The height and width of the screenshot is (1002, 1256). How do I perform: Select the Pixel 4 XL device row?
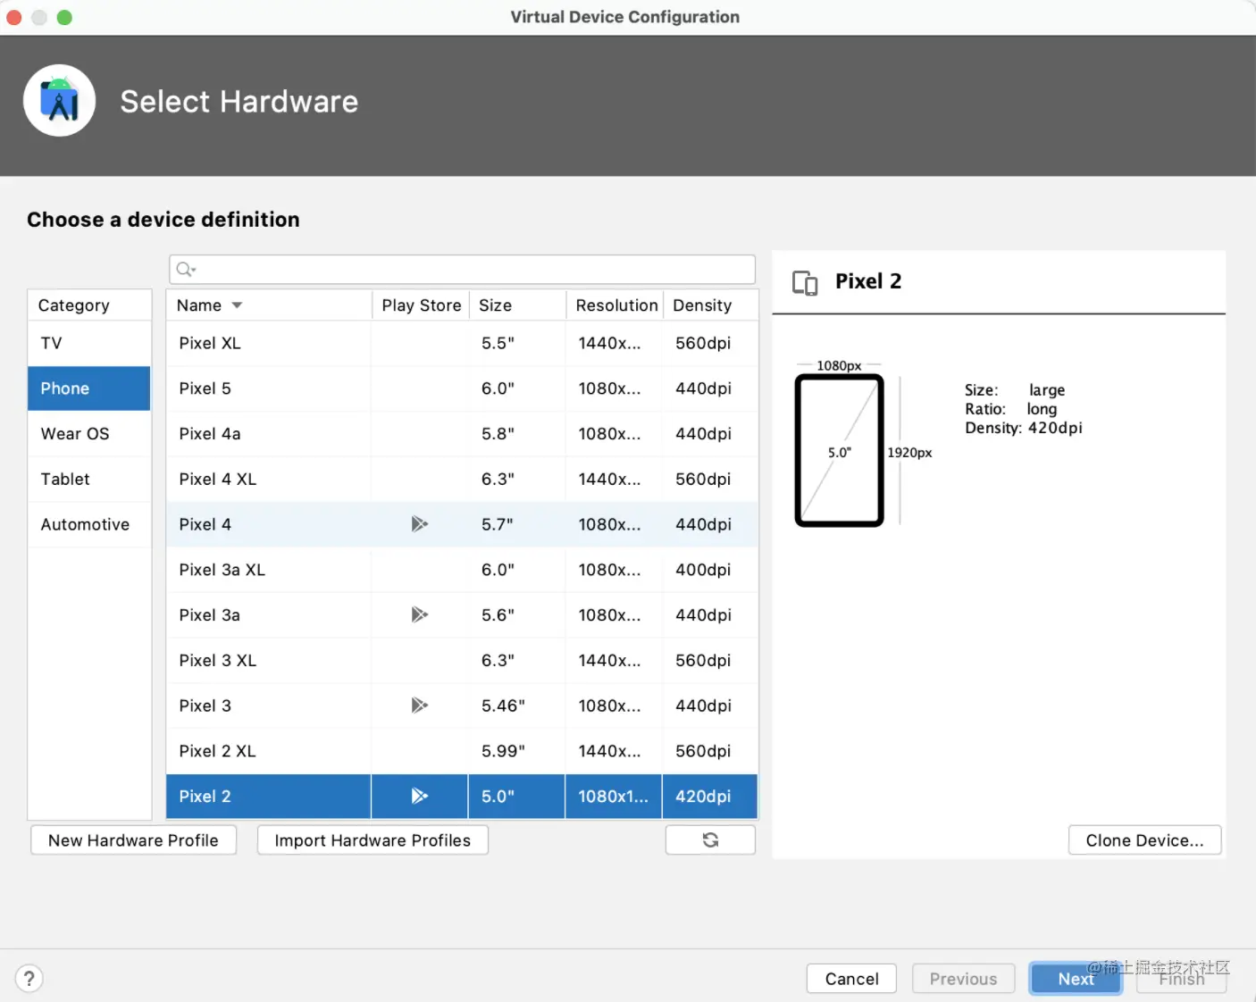[462, 479]
